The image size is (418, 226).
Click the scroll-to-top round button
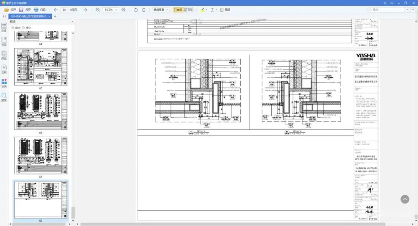[x=405, y=199]
